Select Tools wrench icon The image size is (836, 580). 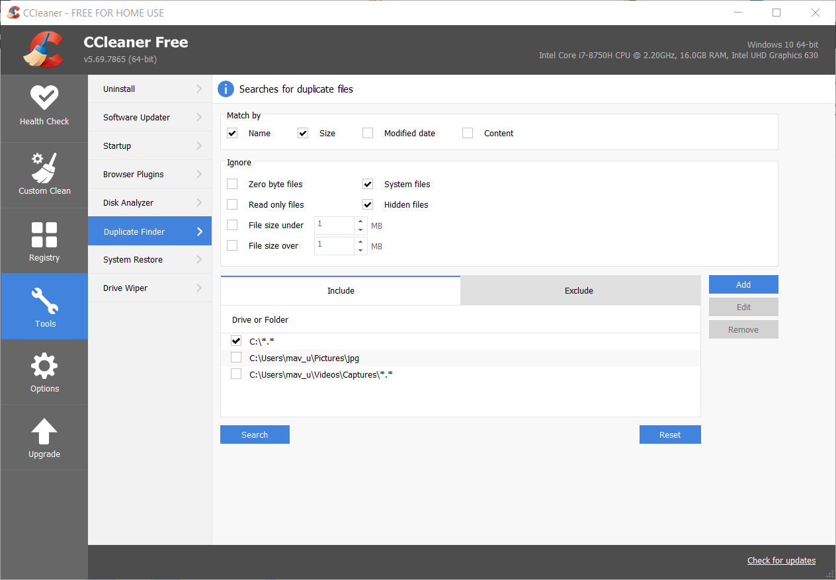click(44, 301)
